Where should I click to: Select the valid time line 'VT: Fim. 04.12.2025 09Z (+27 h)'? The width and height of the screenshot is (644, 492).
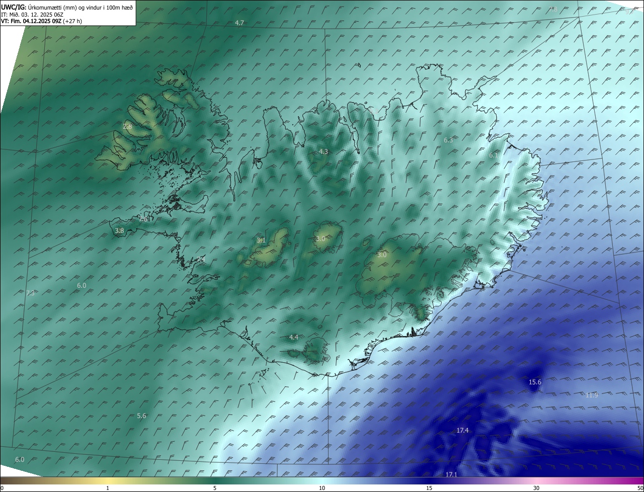[41, 21]
